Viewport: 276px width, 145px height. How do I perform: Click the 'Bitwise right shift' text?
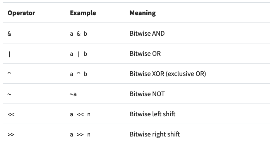click(x=155, y=134)
